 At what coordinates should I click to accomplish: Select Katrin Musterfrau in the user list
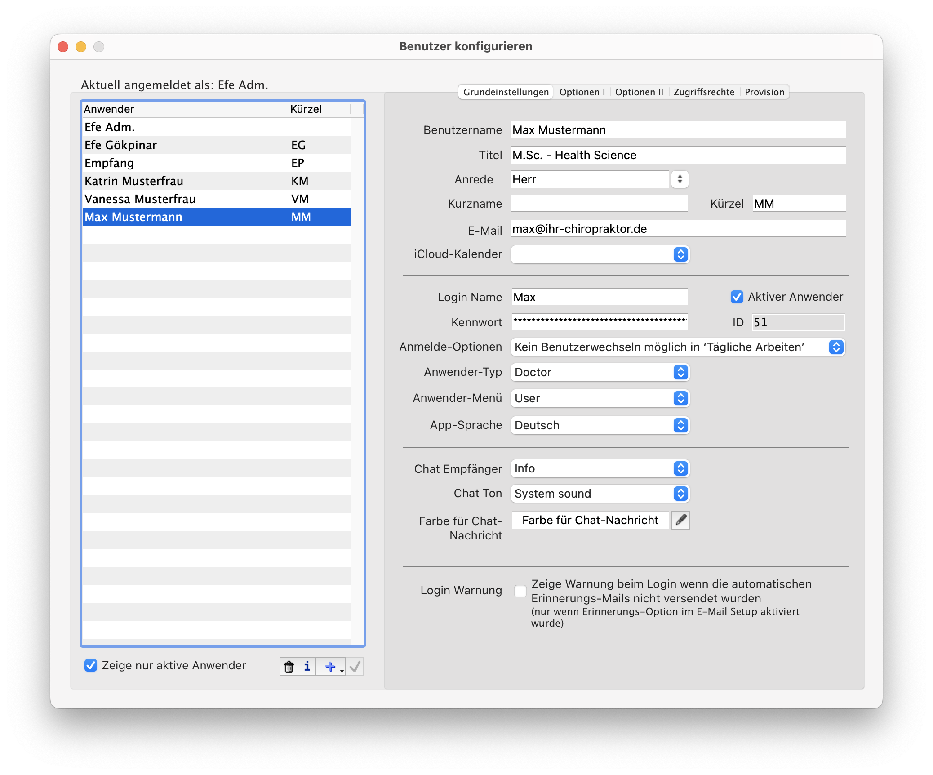(134, 181)
